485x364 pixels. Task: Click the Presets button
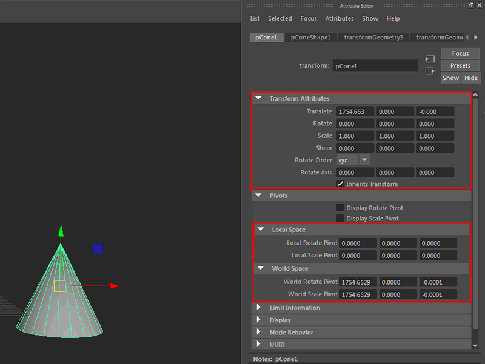460,65
